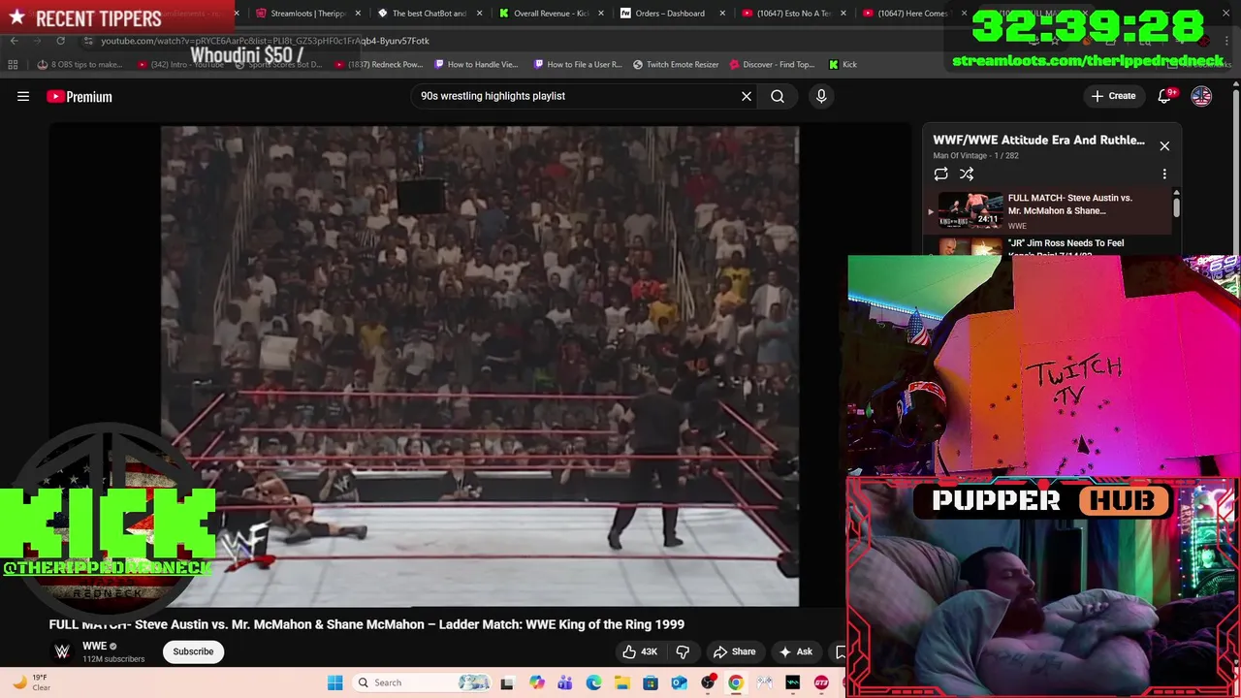Open How to Handle Vie... Twitch bookmark

tap(476, 65)
